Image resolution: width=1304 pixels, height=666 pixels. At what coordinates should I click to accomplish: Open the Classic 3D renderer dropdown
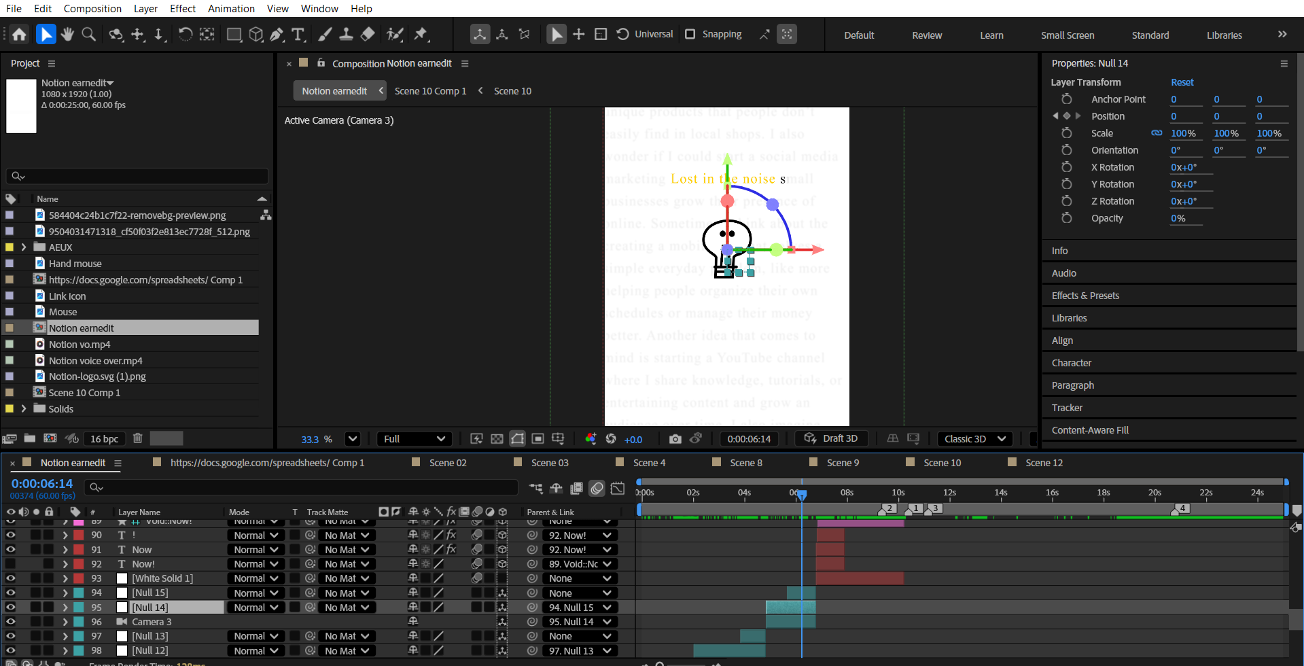click(x=974, y=439)
